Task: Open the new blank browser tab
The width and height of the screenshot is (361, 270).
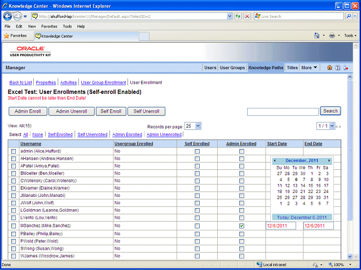Action: click(x=144, y=37)
